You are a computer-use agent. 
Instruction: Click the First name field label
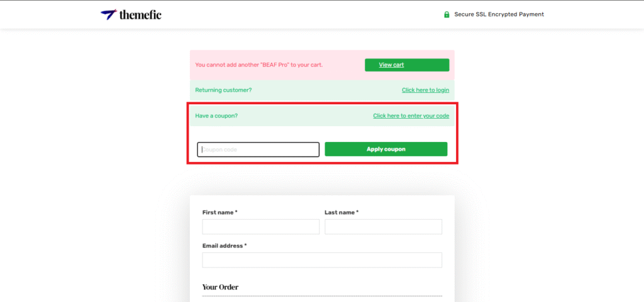219,212
